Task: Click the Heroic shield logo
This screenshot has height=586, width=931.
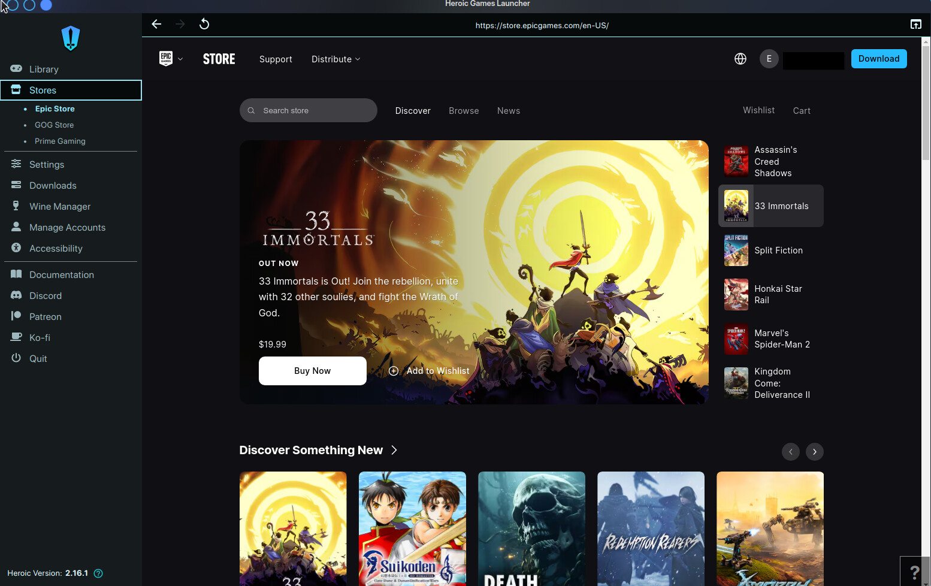Action: pos(71,38)
